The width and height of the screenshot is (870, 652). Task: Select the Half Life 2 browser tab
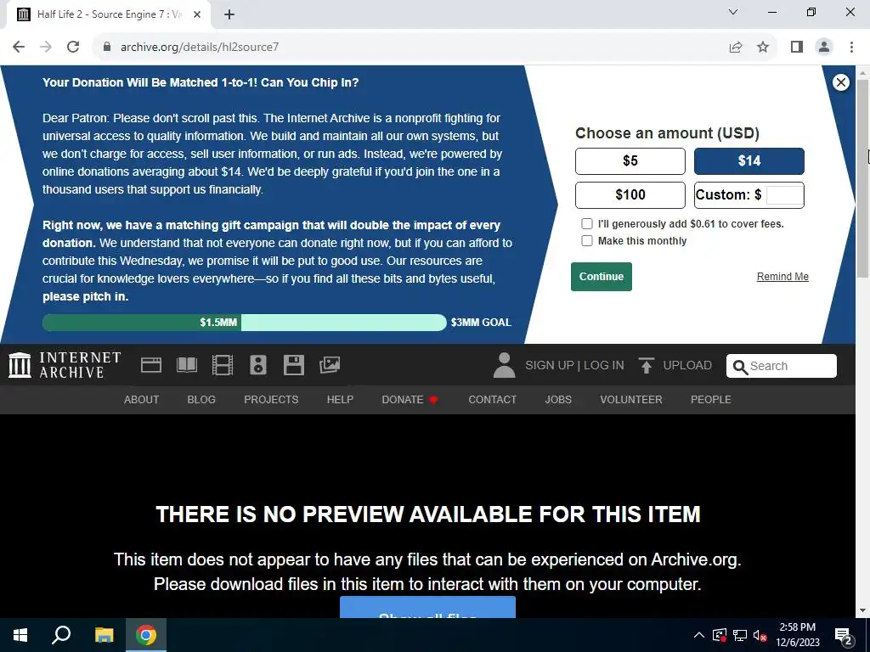tap(109, 14)
